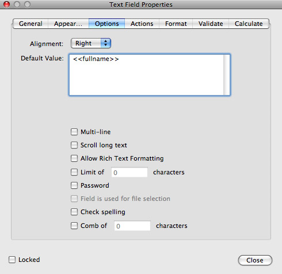Click inside the Default Value text box
The width and height of the screenshot is (282, 274).
coord(150,75)
